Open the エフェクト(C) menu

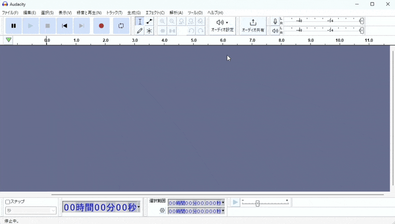pyautogui.click(x=155, y=13)
